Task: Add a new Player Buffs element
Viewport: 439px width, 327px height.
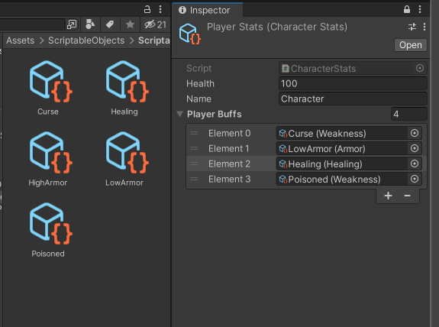Action: click(388, 196)
